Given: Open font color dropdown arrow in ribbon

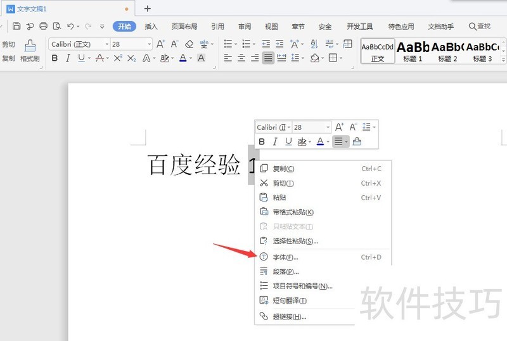Looking at the screenshot, I should coord(191,58).
